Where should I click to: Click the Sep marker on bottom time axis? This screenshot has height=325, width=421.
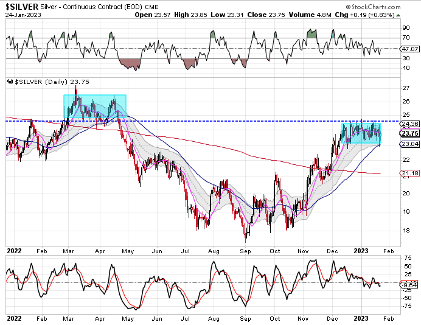pos(245,318)
